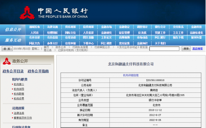Open 党建工作 section
Screen dimensions: 206x128
click(x=160, y=33)
